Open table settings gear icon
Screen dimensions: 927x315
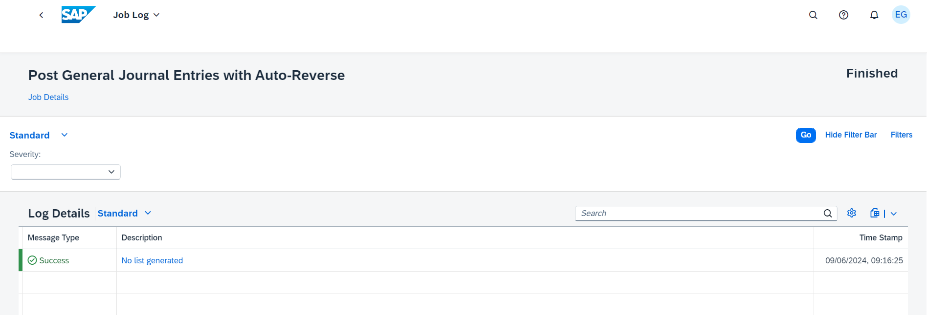click(x=852, y=213)
